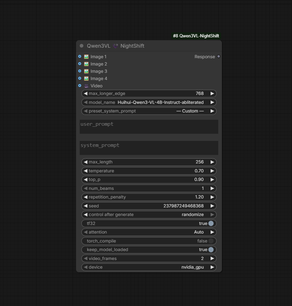Click the picture icon beside Image 1
Viewport: 292px width, 306px height.
point(86,57)
